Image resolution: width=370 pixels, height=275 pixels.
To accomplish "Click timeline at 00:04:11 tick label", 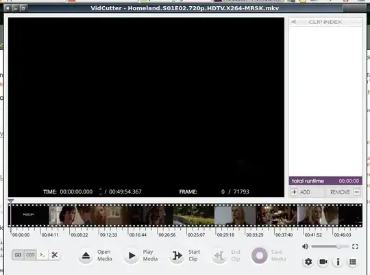I will pyautogui.click(x=50, y=235).
